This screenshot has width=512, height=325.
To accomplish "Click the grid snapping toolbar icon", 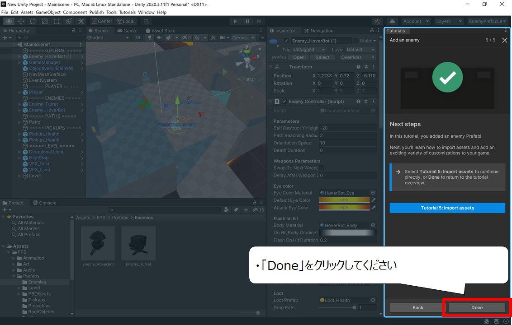I will (147, 21).
